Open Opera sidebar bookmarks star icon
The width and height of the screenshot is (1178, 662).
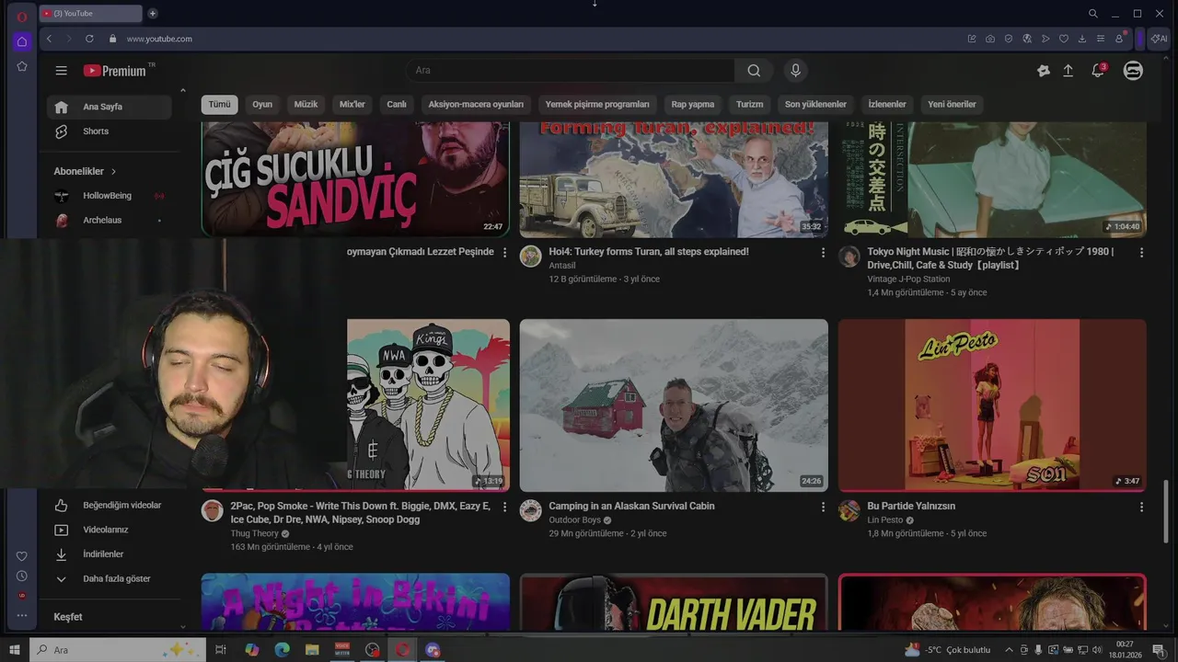click(22, 66)
